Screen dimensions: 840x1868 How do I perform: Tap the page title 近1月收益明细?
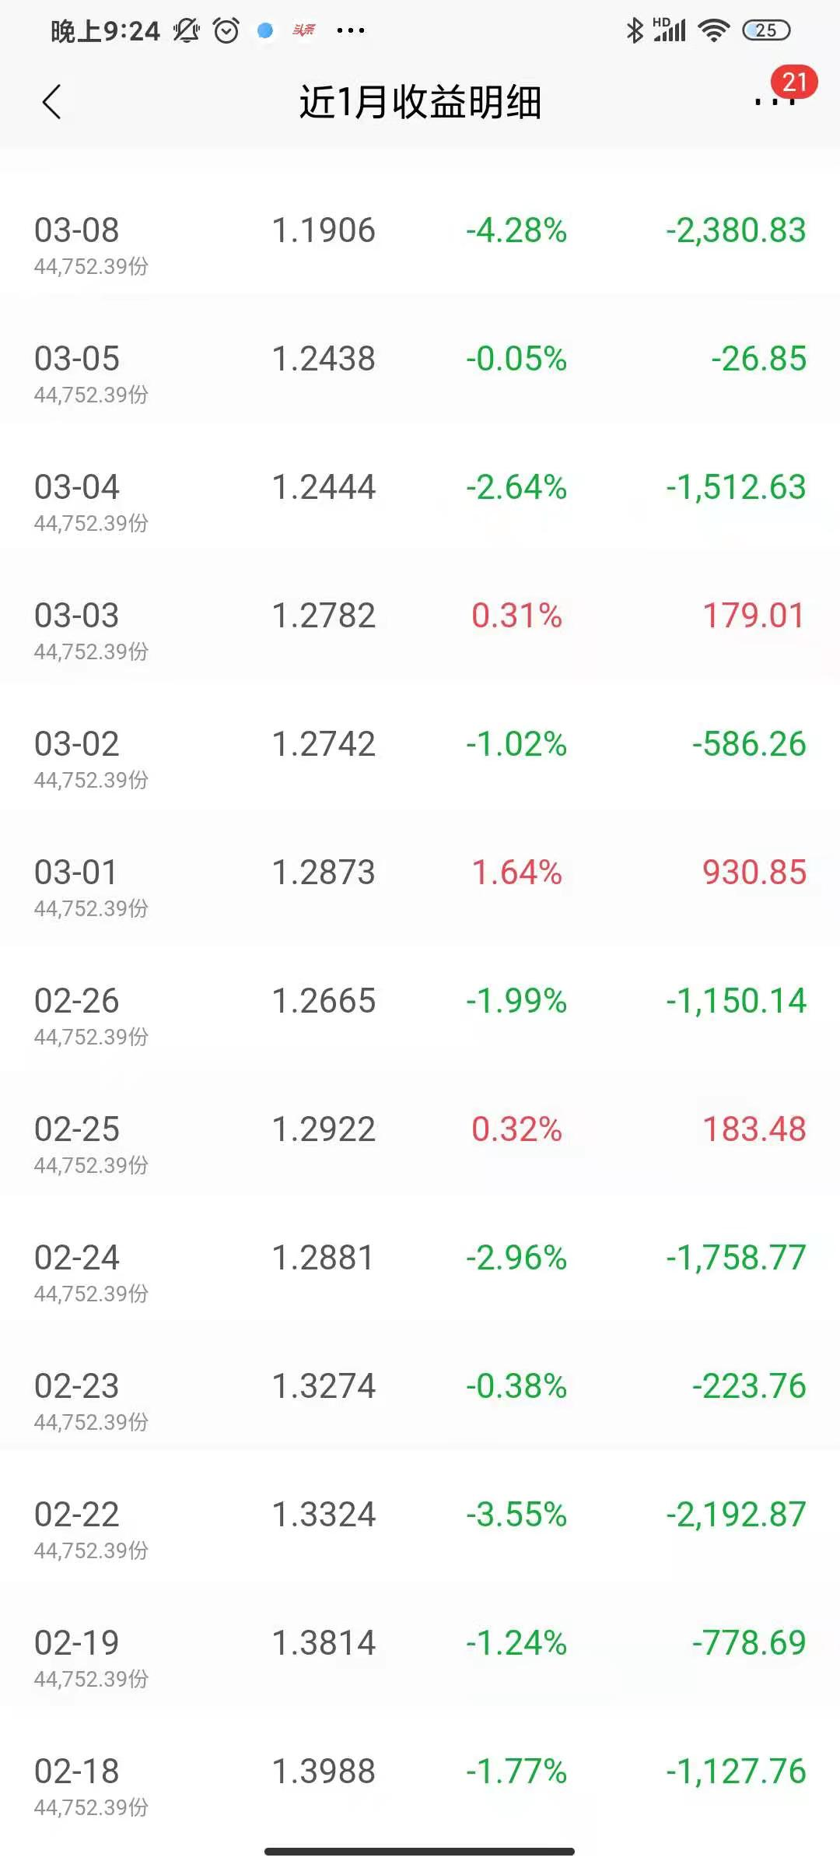pos(420,102)
